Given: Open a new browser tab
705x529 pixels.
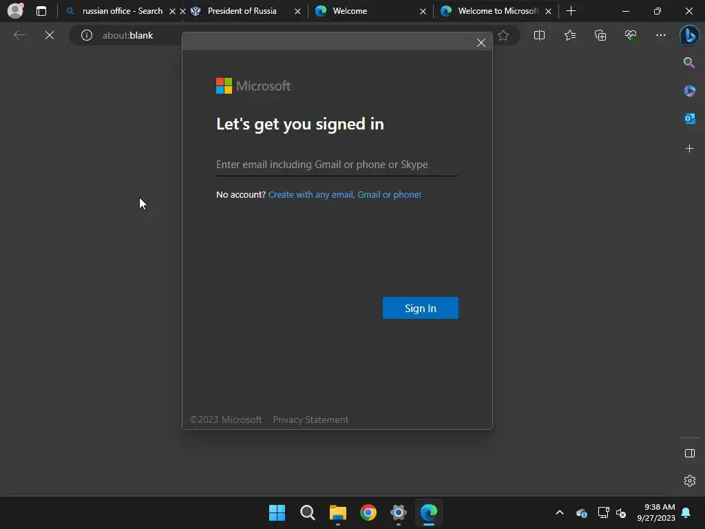Looking at the screenshot, I should tap(571, 11).
